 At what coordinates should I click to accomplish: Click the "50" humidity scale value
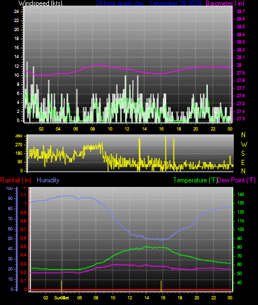tap(10, 238)
